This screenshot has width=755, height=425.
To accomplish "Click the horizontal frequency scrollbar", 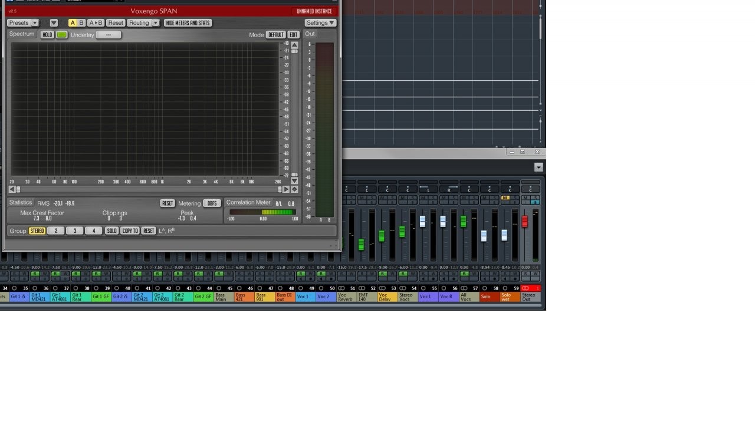I will coord(149,189).
